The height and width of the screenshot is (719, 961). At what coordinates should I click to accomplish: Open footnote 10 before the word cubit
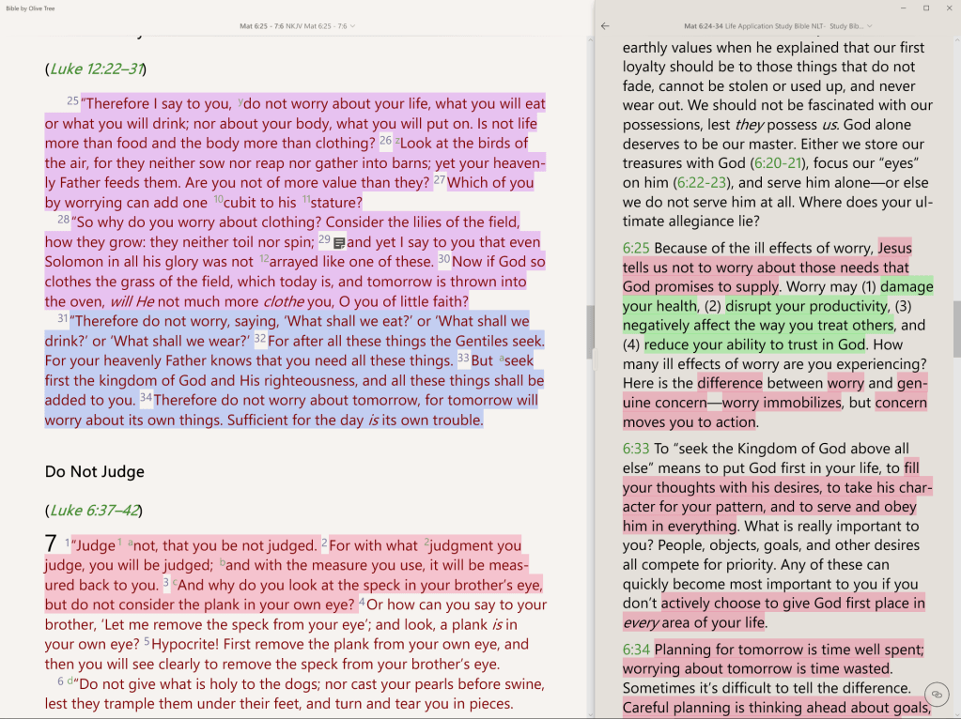click(218, 199)
